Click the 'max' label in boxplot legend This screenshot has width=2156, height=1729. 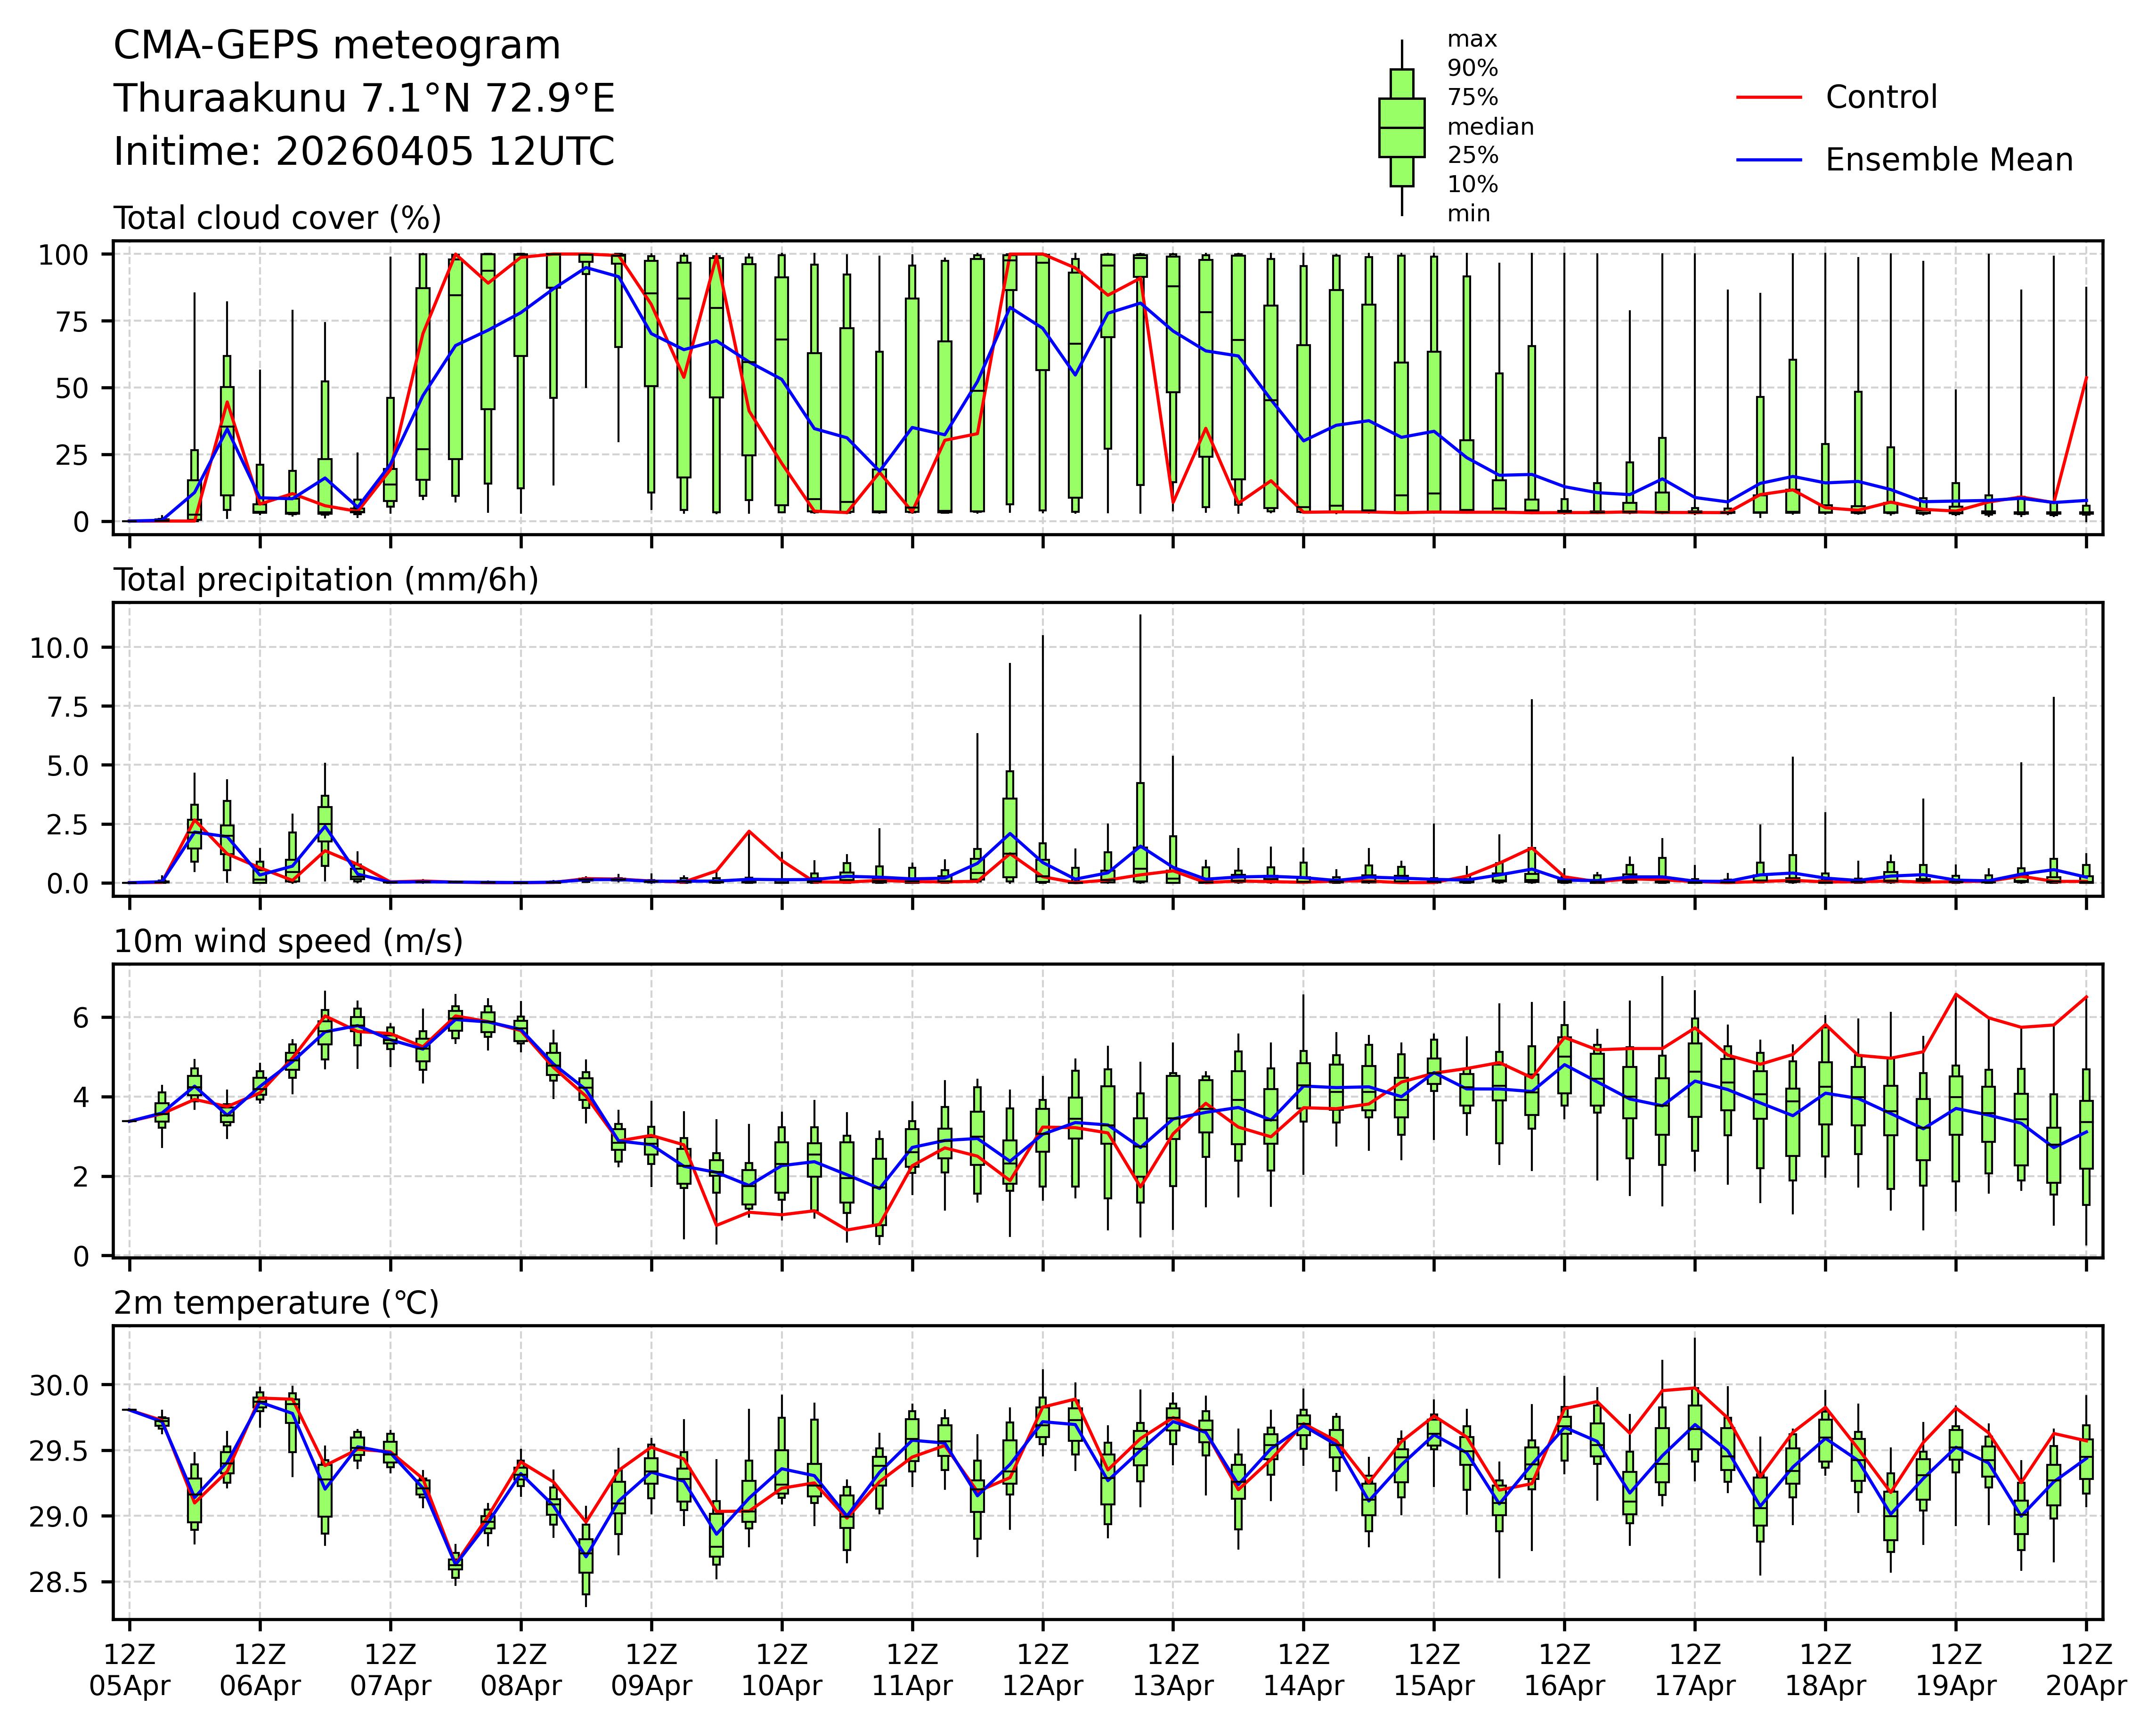(x=1472, y=40)
